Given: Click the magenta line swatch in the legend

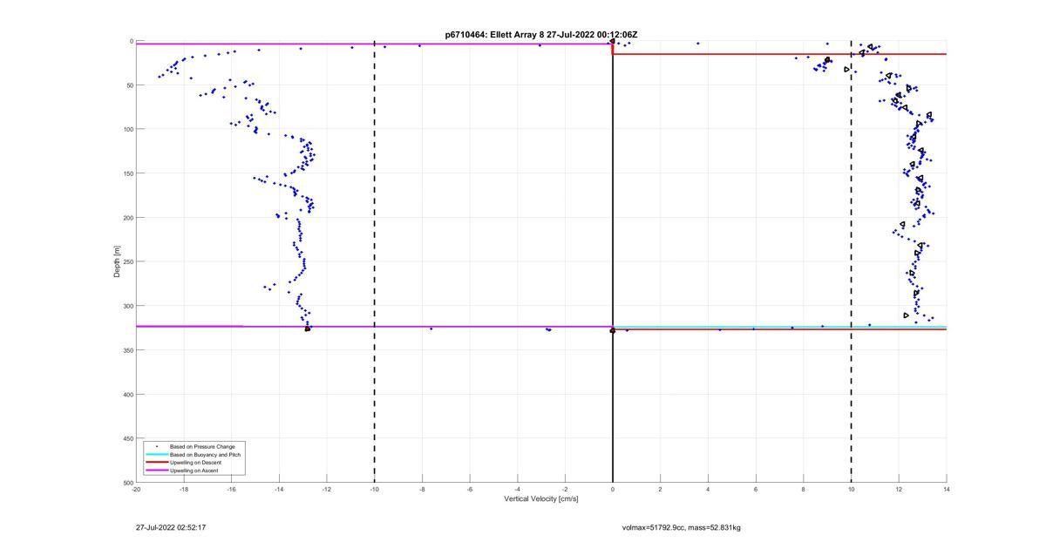Looking at the screenshot, I should tap(156, 470).
